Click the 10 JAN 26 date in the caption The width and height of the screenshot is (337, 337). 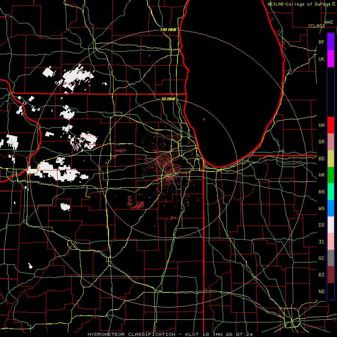point(218,334)
